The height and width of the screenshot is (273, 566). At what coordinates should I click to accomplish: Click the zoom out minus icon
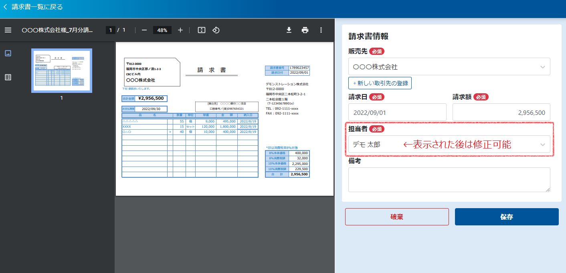tap(144, 30)
